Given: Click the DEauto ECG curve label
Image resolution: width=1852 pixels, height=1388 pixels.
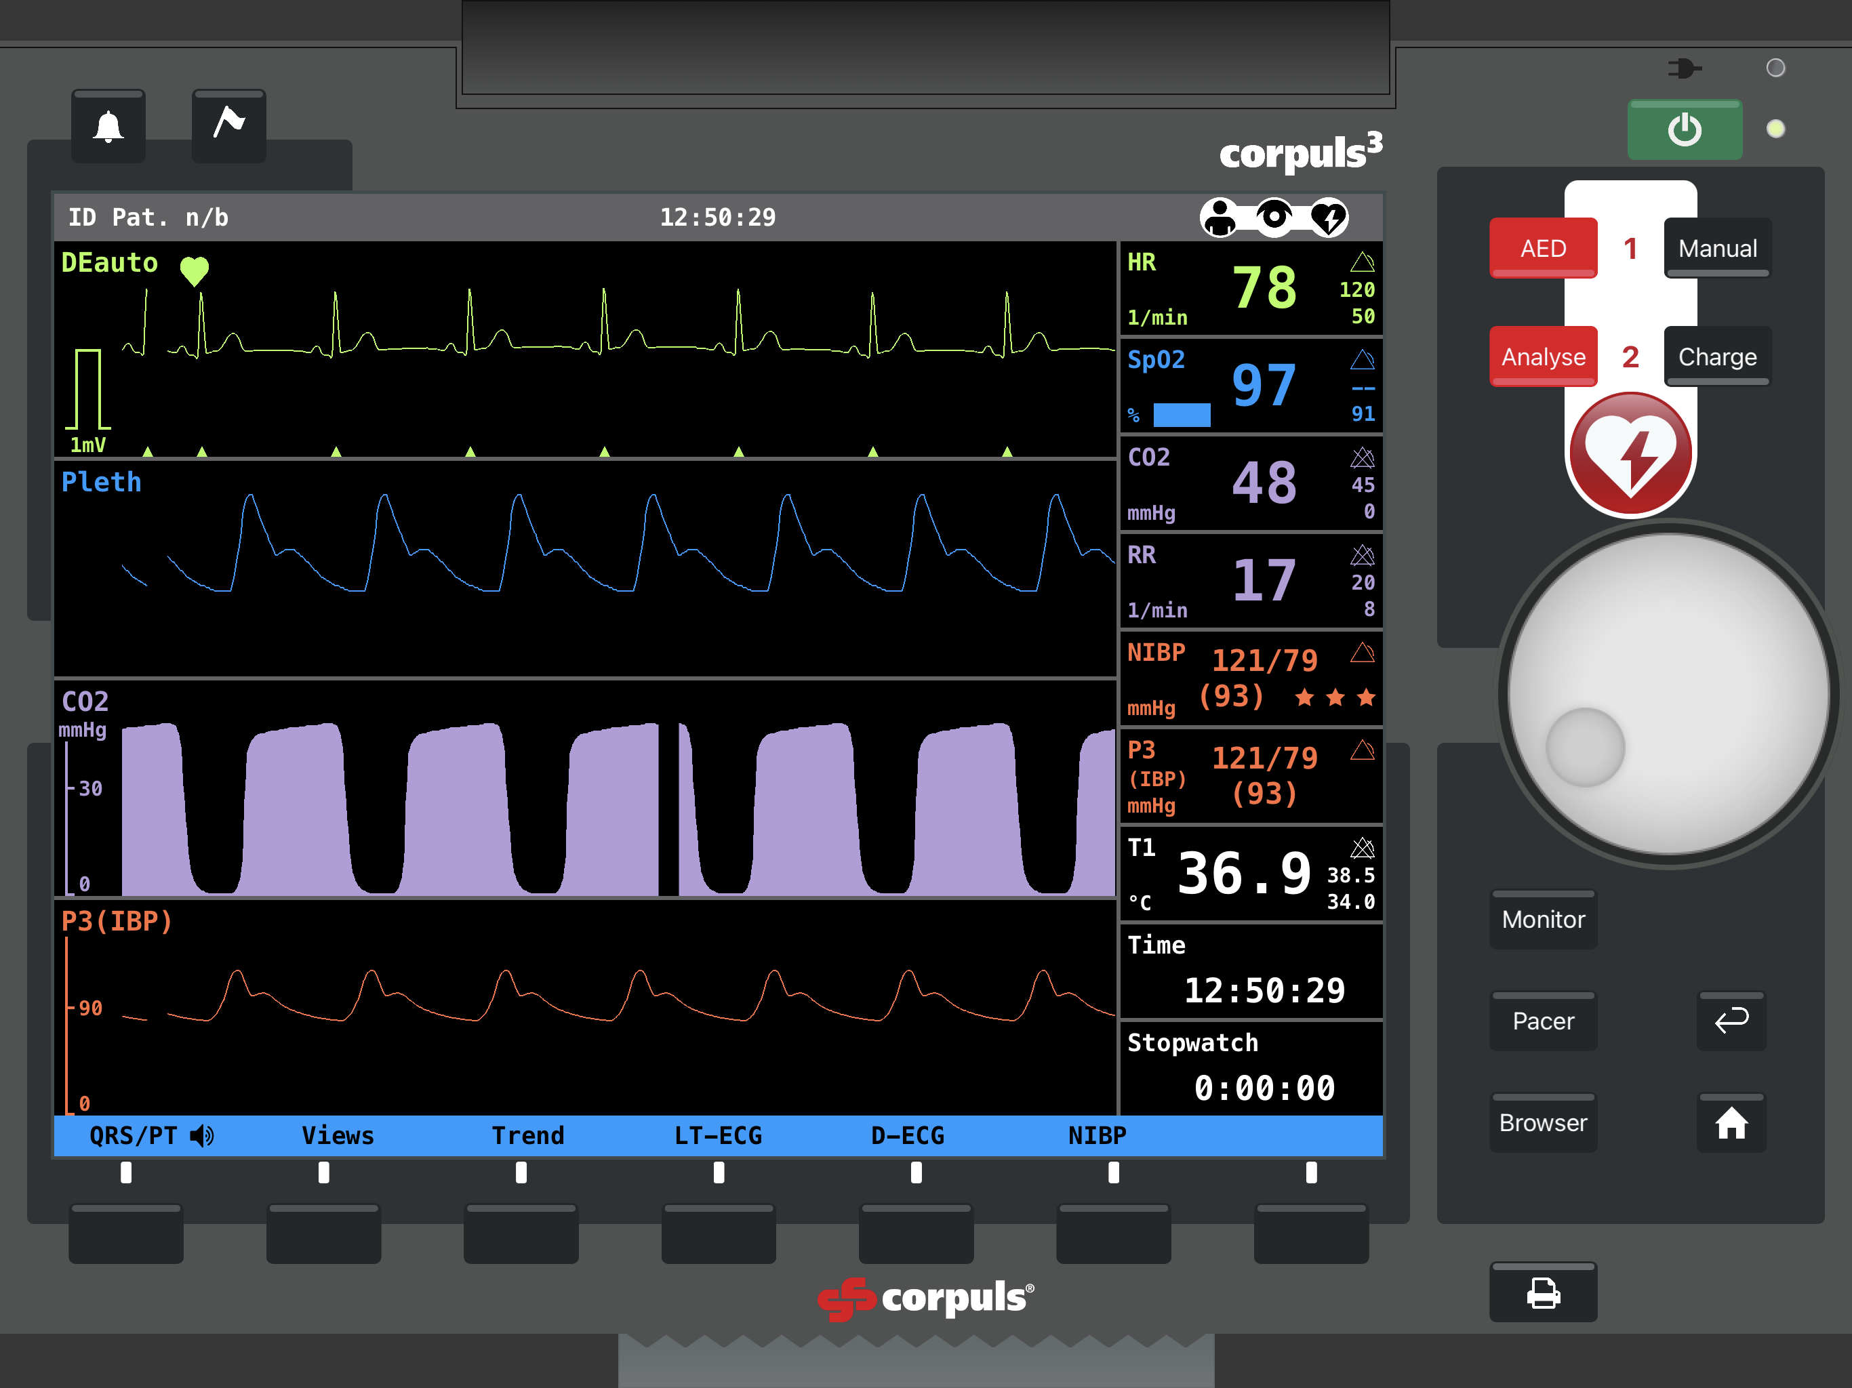Looking at the screenshot, I should point(110,263).
